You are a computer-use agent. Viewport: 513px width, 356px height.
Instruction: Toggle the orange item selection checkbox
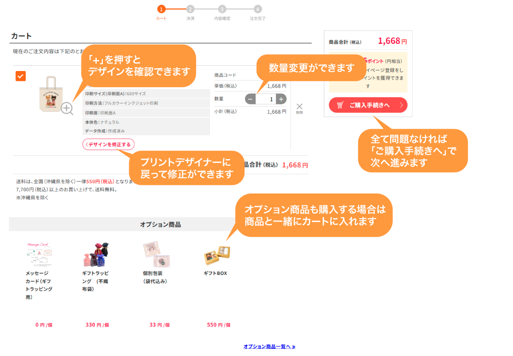[20, 76]
